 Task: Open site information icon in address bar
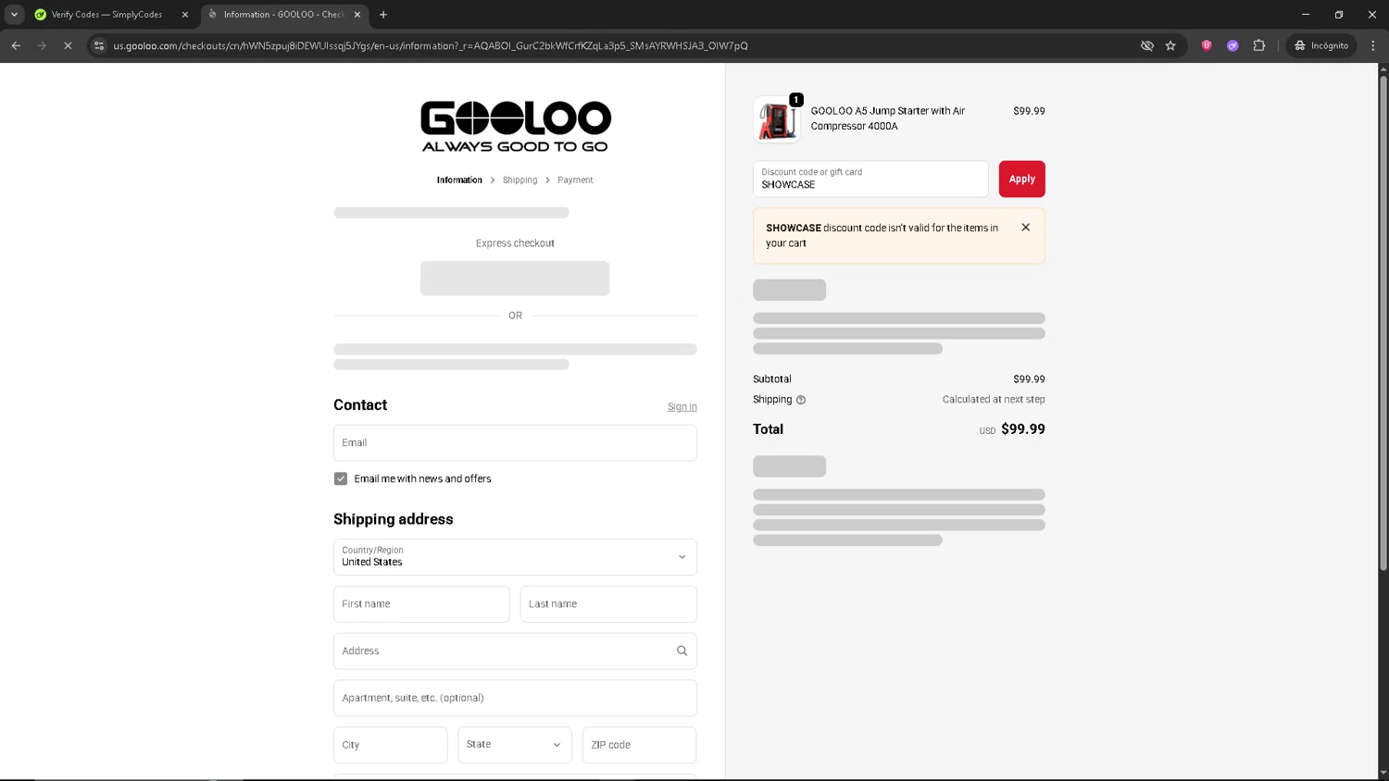(x=99, y=45)
